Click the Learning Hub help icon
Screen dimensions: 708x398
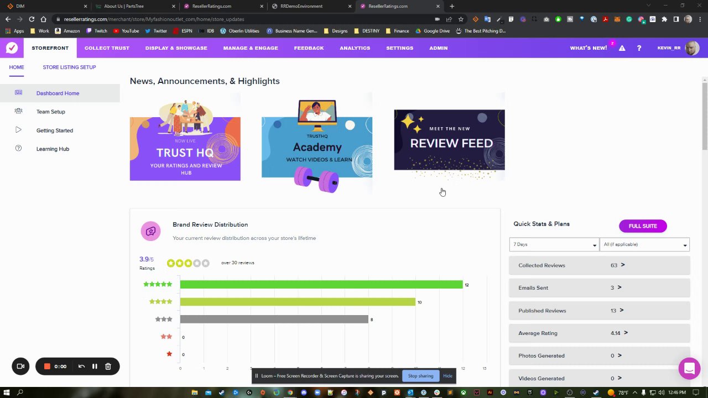point(18,149)
